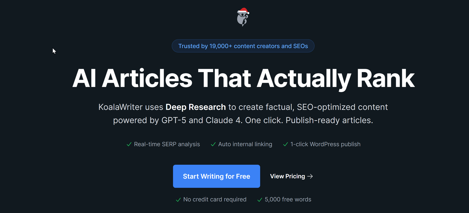Viewport: 469px width, 213px height.
Task: Click the checkmark beside Real-time SERP analysis
Action: tap(129, 144)
